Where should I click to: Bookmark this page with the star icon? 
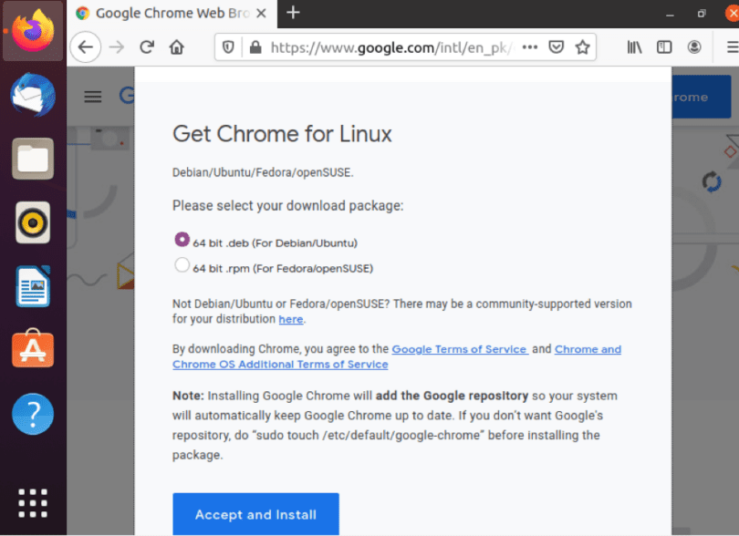tap(584, 46)
